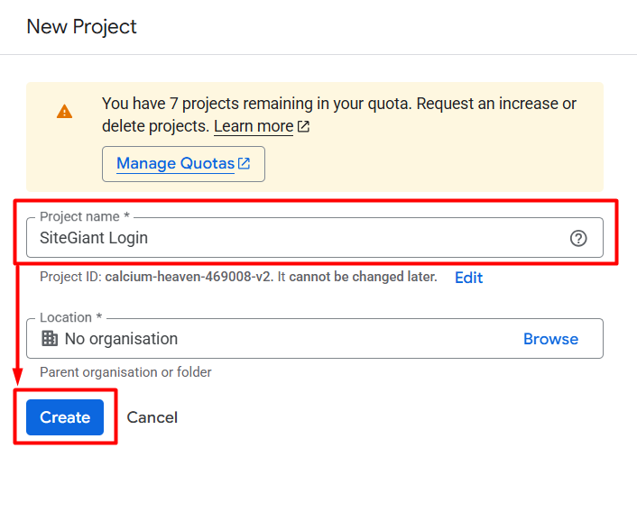Browse for a location

coord(550,339)
